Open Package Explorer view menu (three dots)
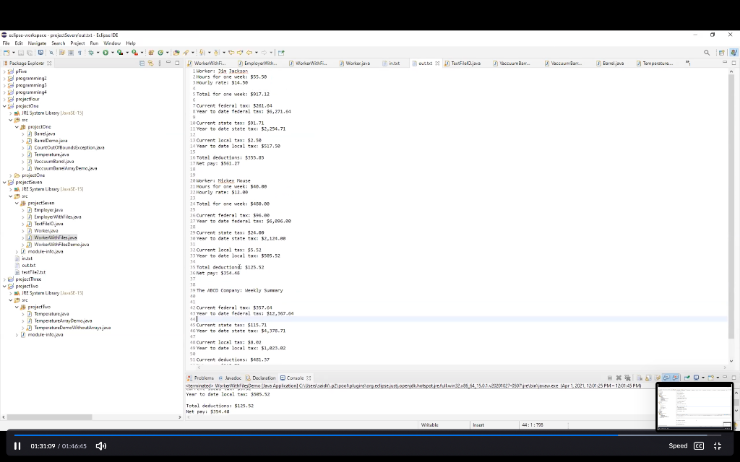The width and height of the screenshot is (740, 462). [x=160, y=64]
